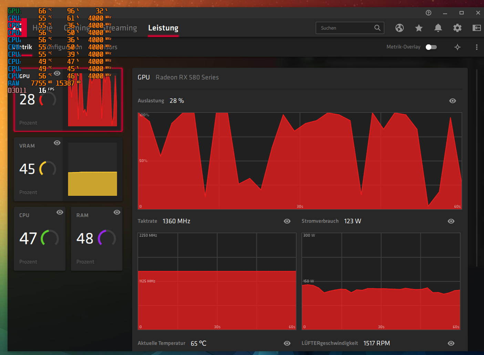Viewport: 484px width, 355px height.
Task: Select the RAM 48 Prozent card
Action: [x=97, y=239]
